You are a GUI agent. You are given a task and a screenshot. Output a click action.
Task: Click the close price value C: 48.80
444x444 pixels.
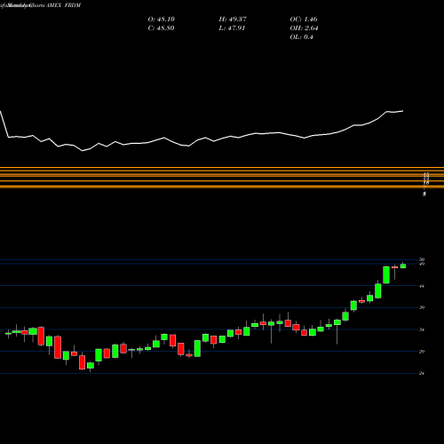tap(162, 28)
